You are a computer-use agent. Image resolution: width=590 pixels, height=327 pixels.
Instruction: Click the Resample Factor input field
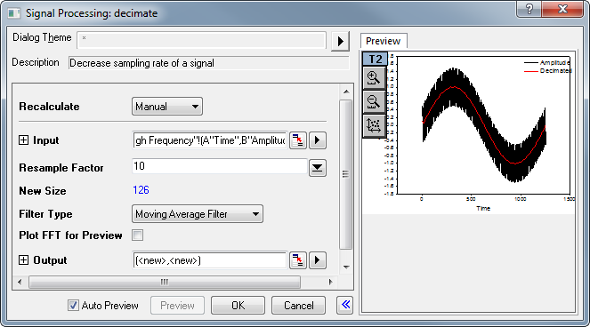pos(220,166)
